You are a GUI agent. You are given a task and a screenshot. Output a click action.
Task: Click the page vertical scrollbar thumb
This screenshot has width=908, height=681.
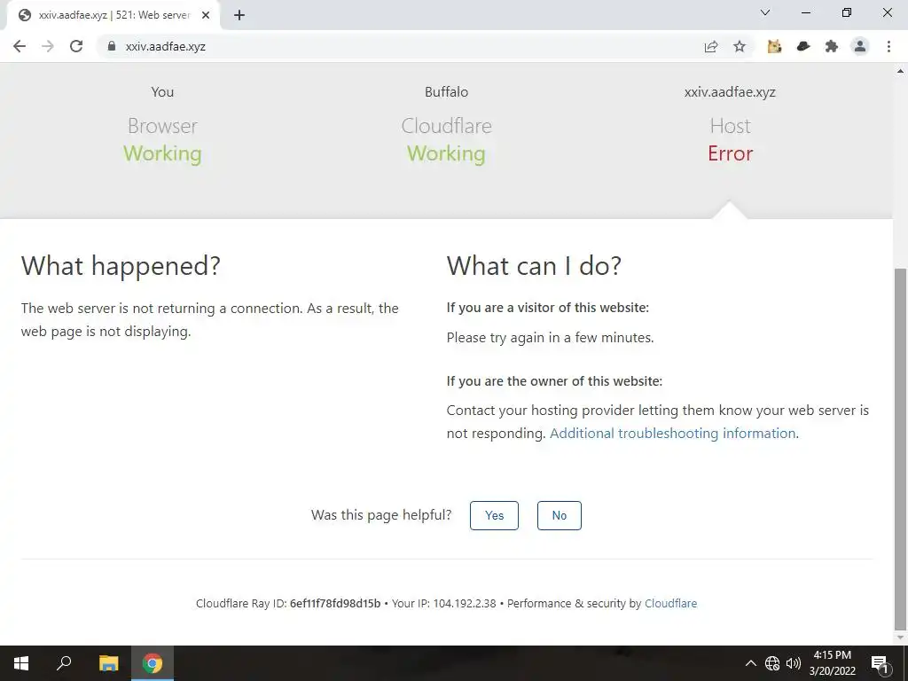900,449
